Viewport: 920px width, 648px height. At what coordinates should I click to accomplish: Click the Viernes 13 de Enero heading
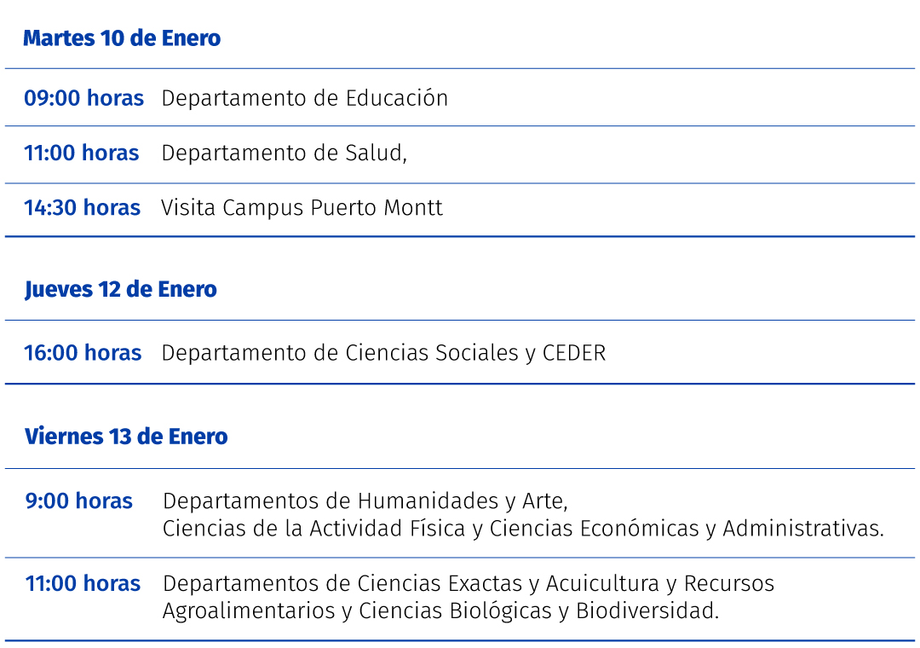[126, 437]
